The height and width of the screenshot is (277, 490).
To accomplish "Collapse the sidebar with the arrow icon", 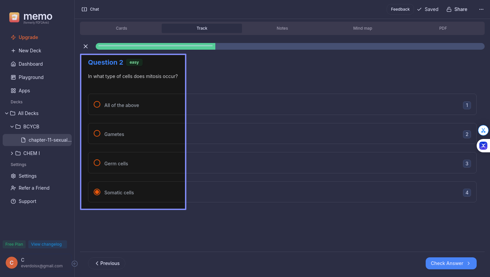I will coord(75,264).
